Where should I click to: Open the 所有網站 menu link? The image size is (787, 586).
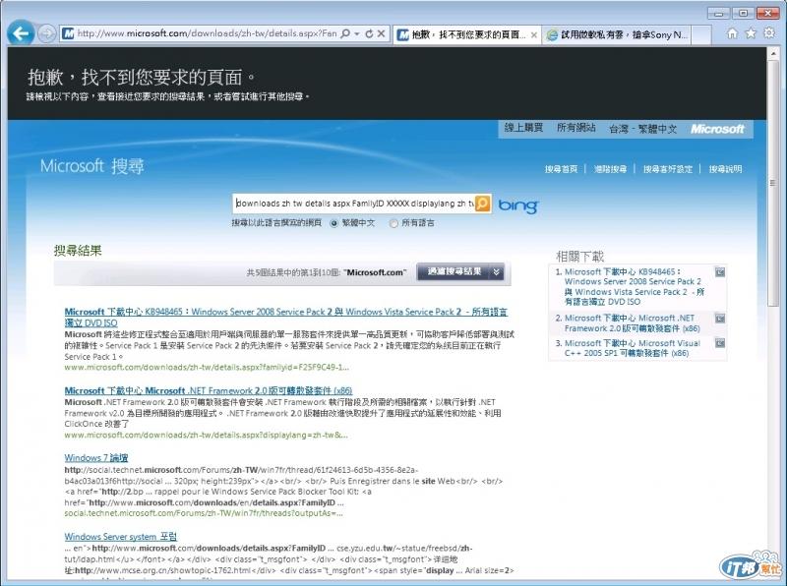pyautogui.click(x=575, y=128)
